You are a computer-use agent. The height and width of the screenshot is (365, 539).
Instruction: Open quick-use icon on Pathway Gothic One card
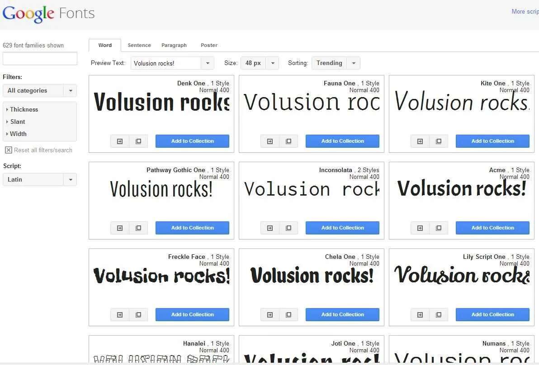coord(120,228)
